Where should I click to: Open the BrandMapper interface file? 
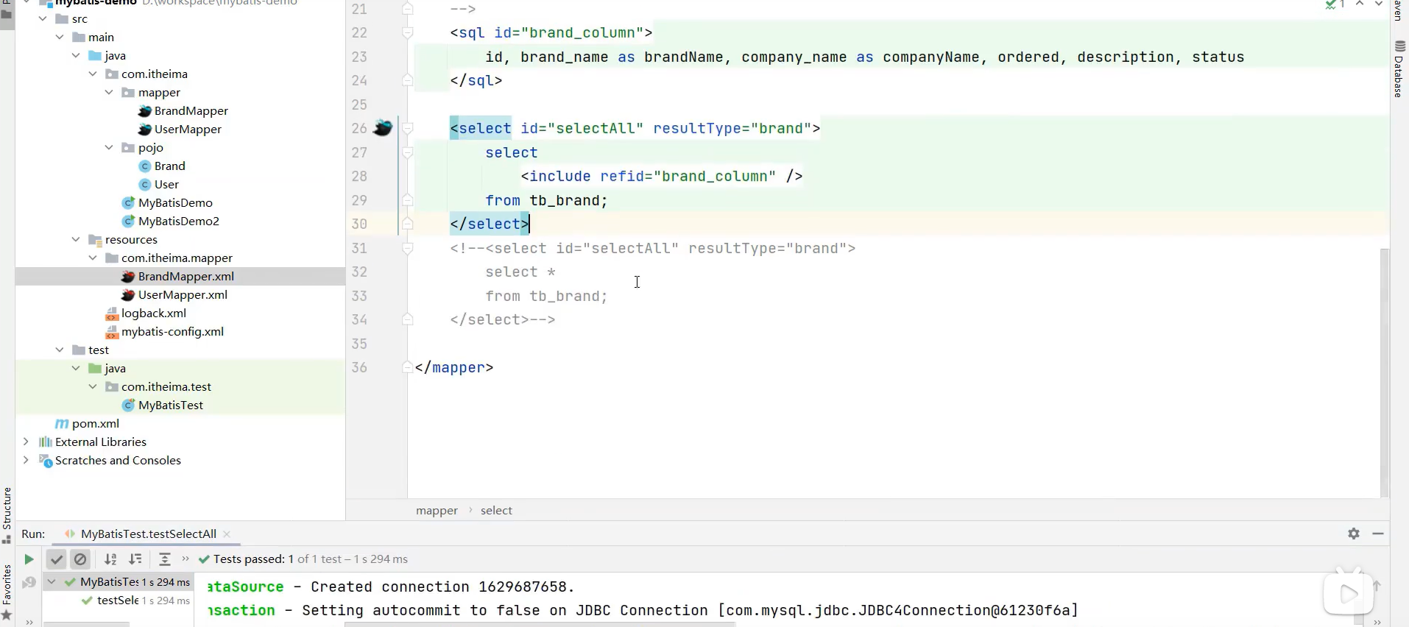coord(191,110)
